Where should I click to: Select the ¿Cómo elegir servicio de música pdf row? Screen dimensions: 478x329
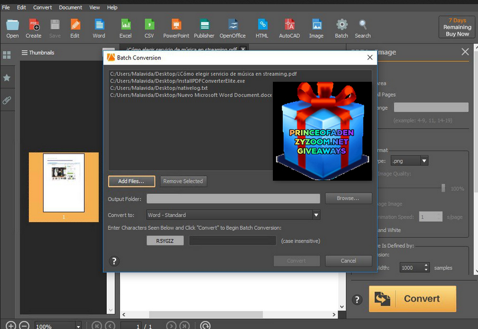(203, 74)
